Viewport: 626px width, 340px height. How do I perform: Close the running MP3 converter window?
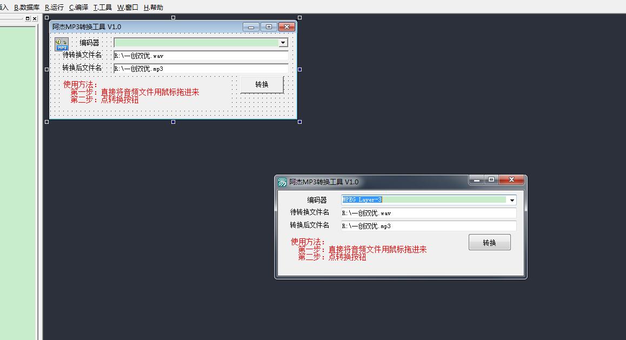coord(511,180)
